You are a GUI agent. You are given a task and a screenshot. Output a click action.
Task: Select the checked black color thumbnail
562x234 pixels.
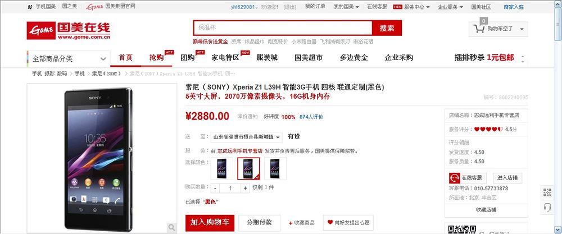point(248,168)
